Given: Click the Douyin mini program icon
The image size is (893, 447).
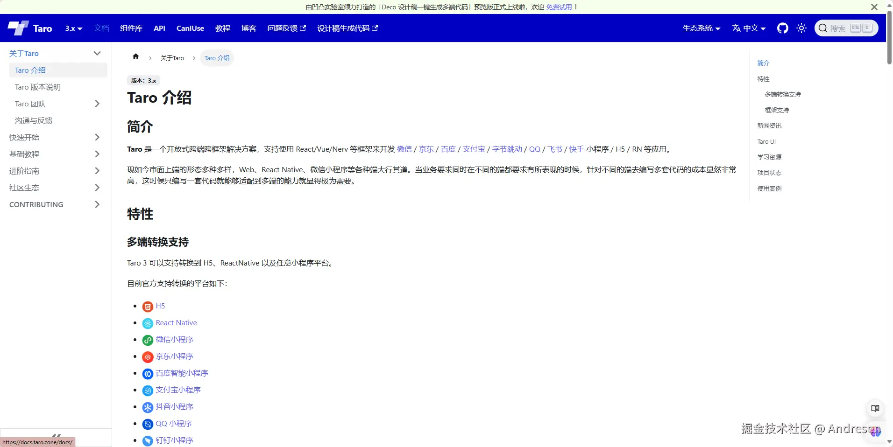Looking at the screenshot, I should (x=148, y=407).
